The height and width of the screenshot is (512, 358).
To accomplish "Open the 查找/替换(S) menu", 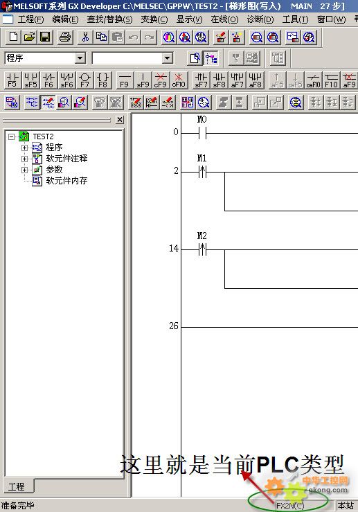I will pos(109,19).
